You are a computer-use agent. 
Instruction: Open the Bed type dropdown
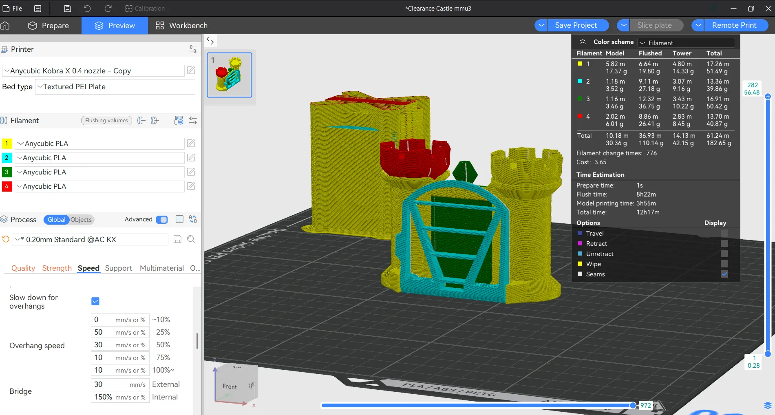pyautogui.click(x=115, y=87)
